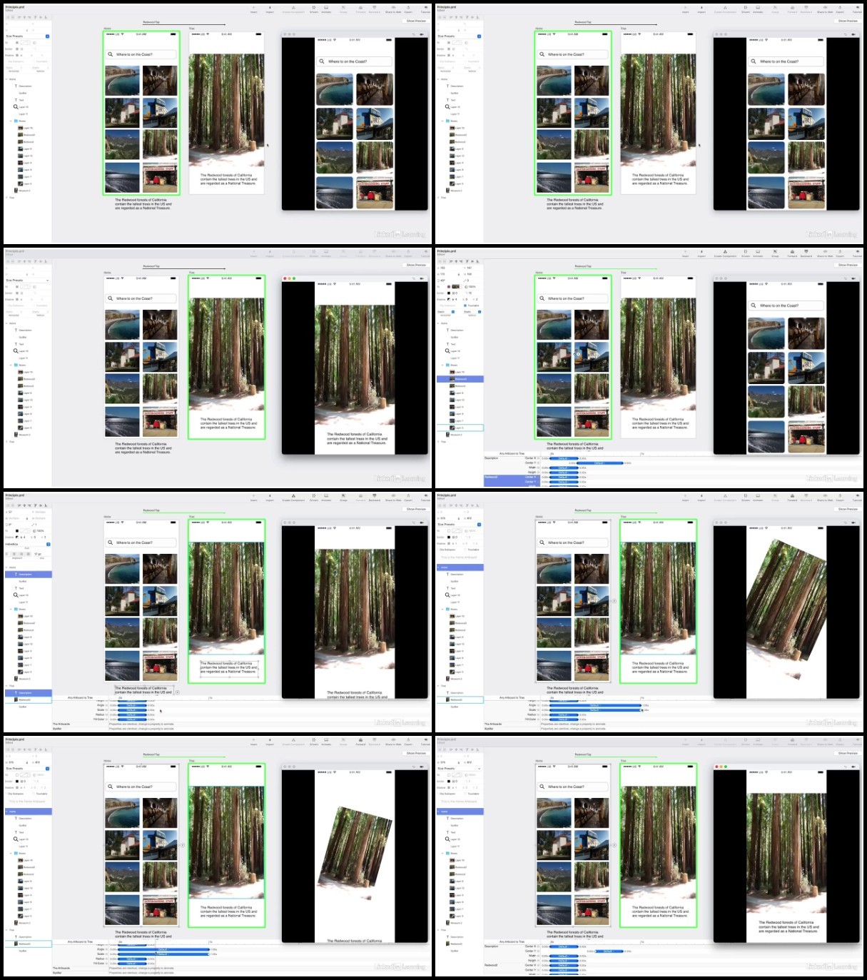The width and height of the screenshot is (867, 980).
Task: Click Show Preview button in Helvetica frame
Action: pyautogui.click(x=415, y=509)
